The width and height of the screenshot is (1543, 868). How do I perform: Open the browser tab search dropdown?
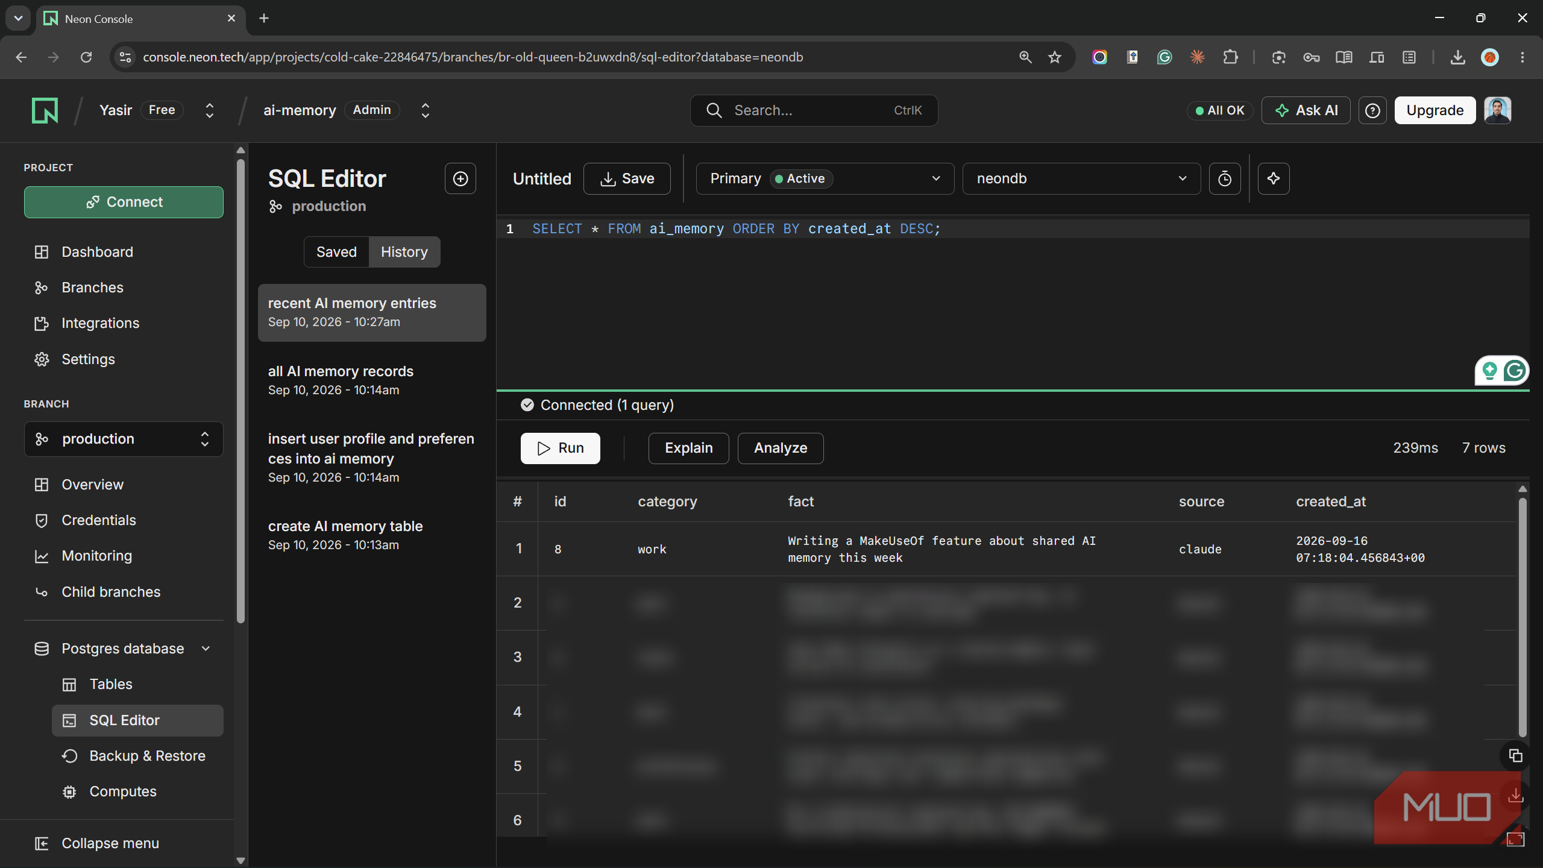(18, 18)
